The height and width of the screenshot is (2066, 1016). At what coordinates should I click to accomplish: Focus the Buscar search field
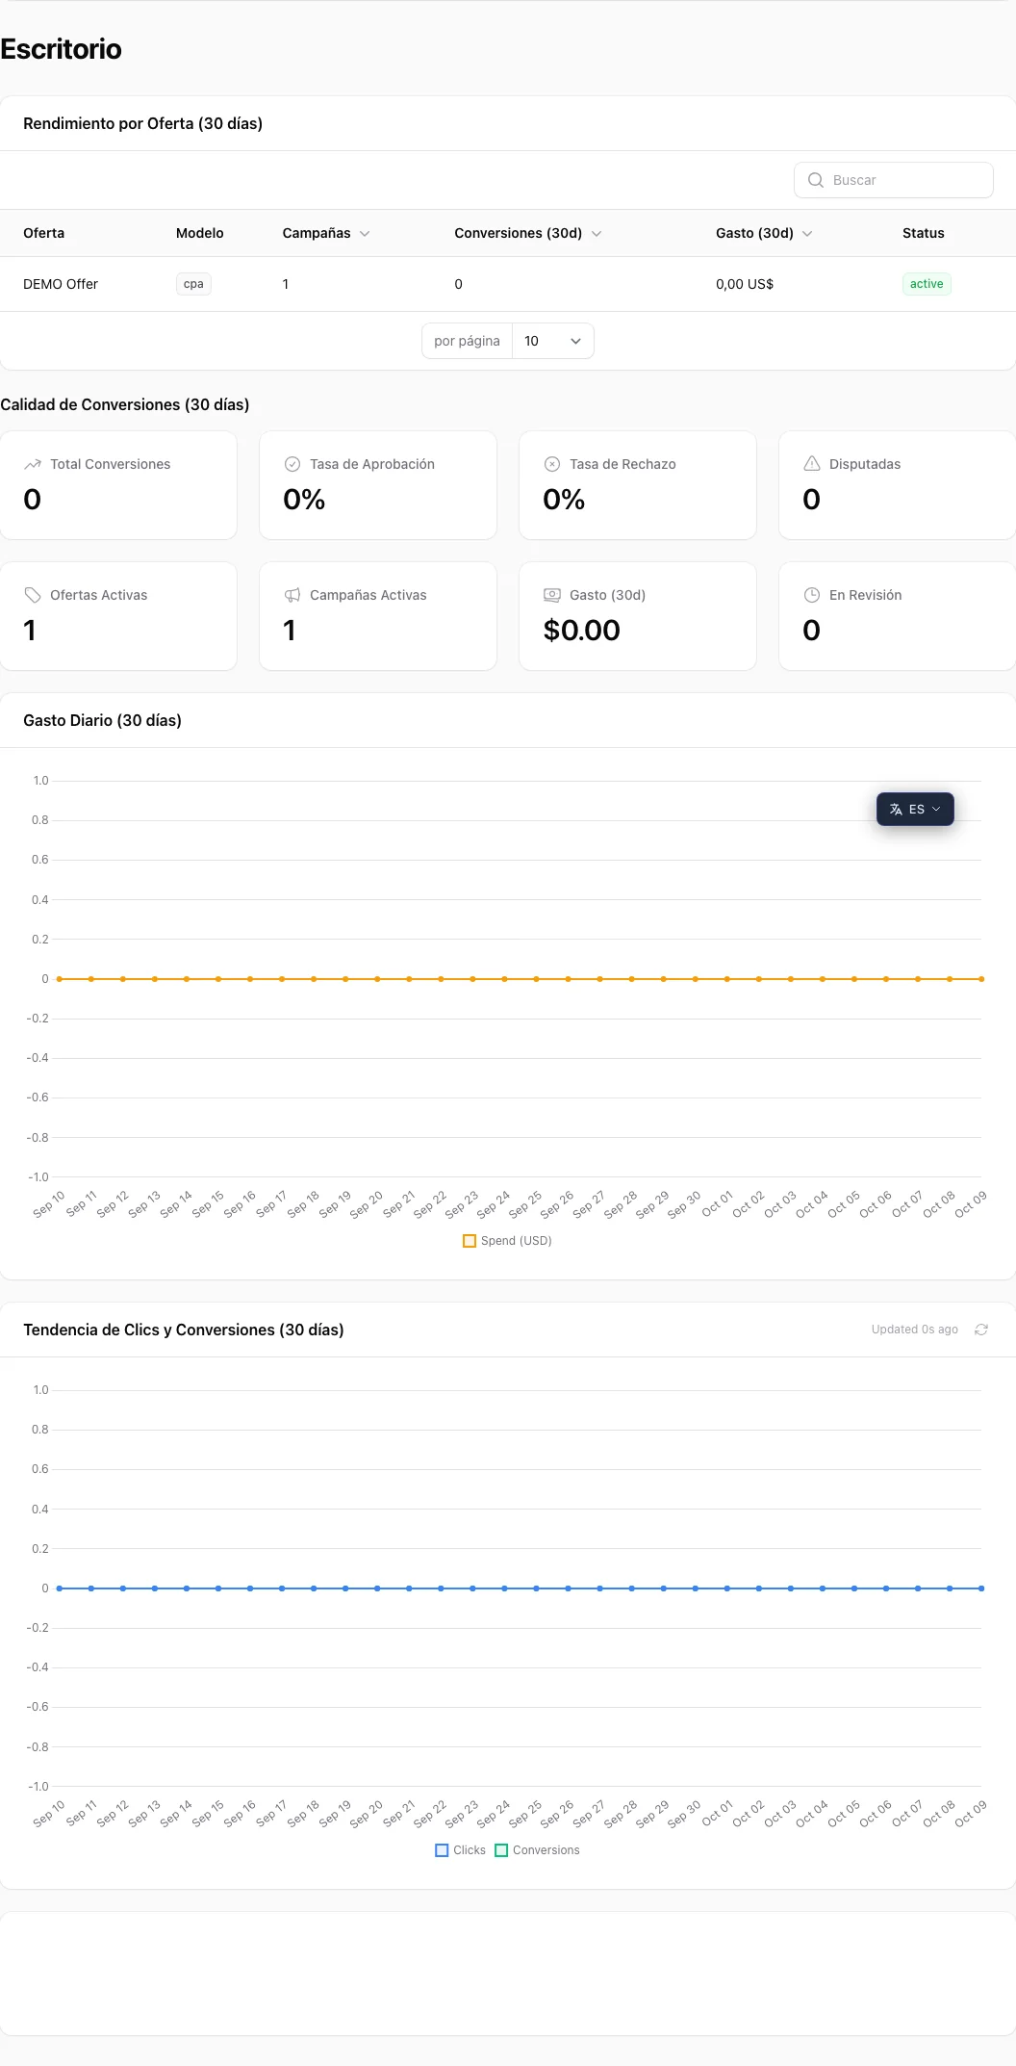click(894, 180)
